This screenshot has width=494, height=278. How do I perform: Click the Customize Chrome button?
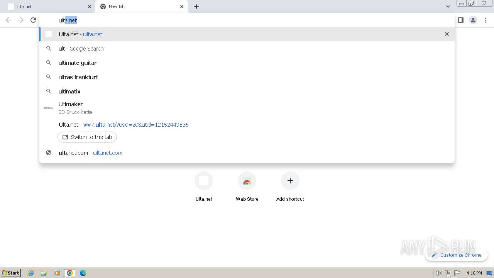(456, 255)
